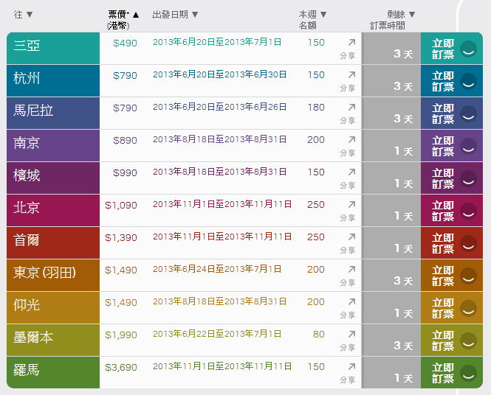Image resolution: width=491 pixels, height=395 pixels.
Task: Sort by destination using 往 header
Action: point(24,15)
